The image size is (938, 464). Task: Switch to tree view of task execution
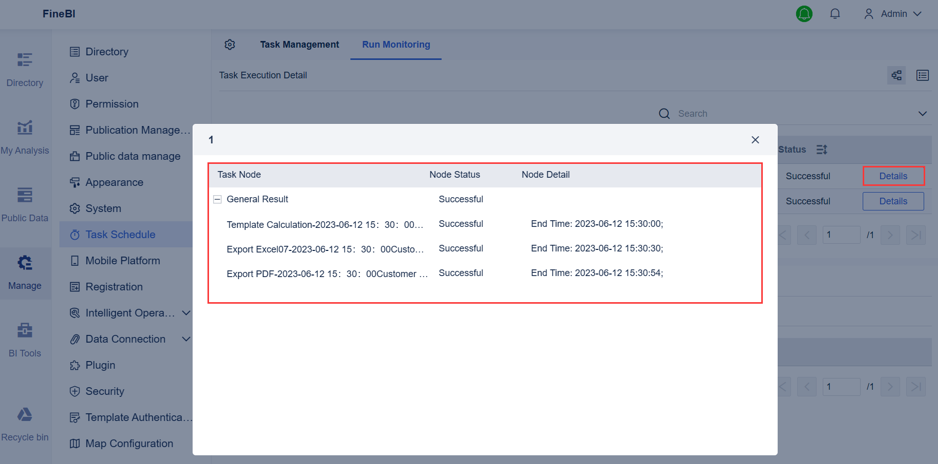[x=897, y=75]
